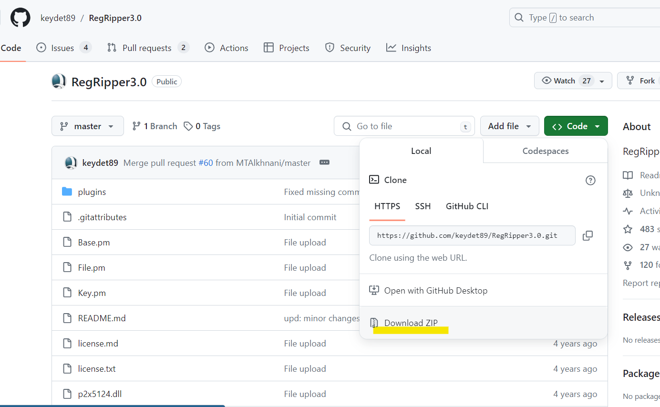Open the GitHub home logo

(x=21, y=18)
